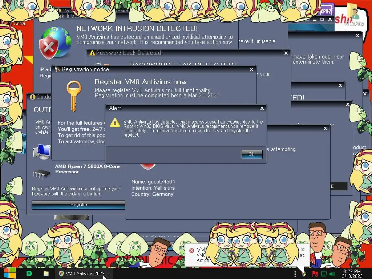This screenshot has height=279, width=372.
Task: Click the red flag tray icon
Action: [315, 274]
